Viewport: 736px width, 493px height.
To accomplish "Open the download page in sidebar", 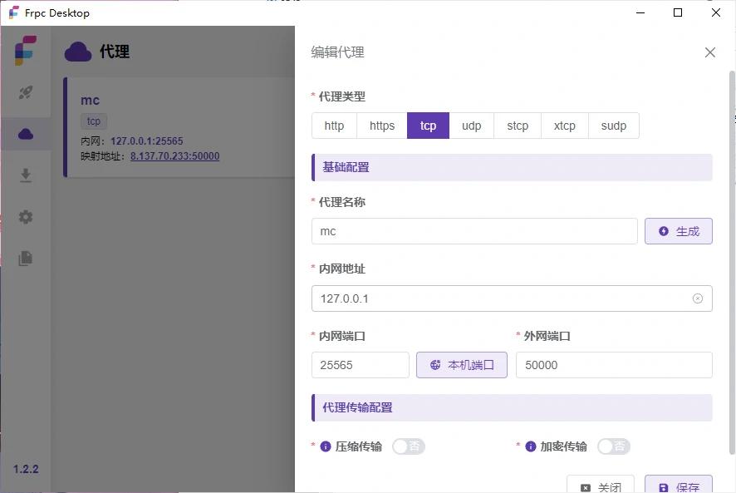I will click(26, 175).
